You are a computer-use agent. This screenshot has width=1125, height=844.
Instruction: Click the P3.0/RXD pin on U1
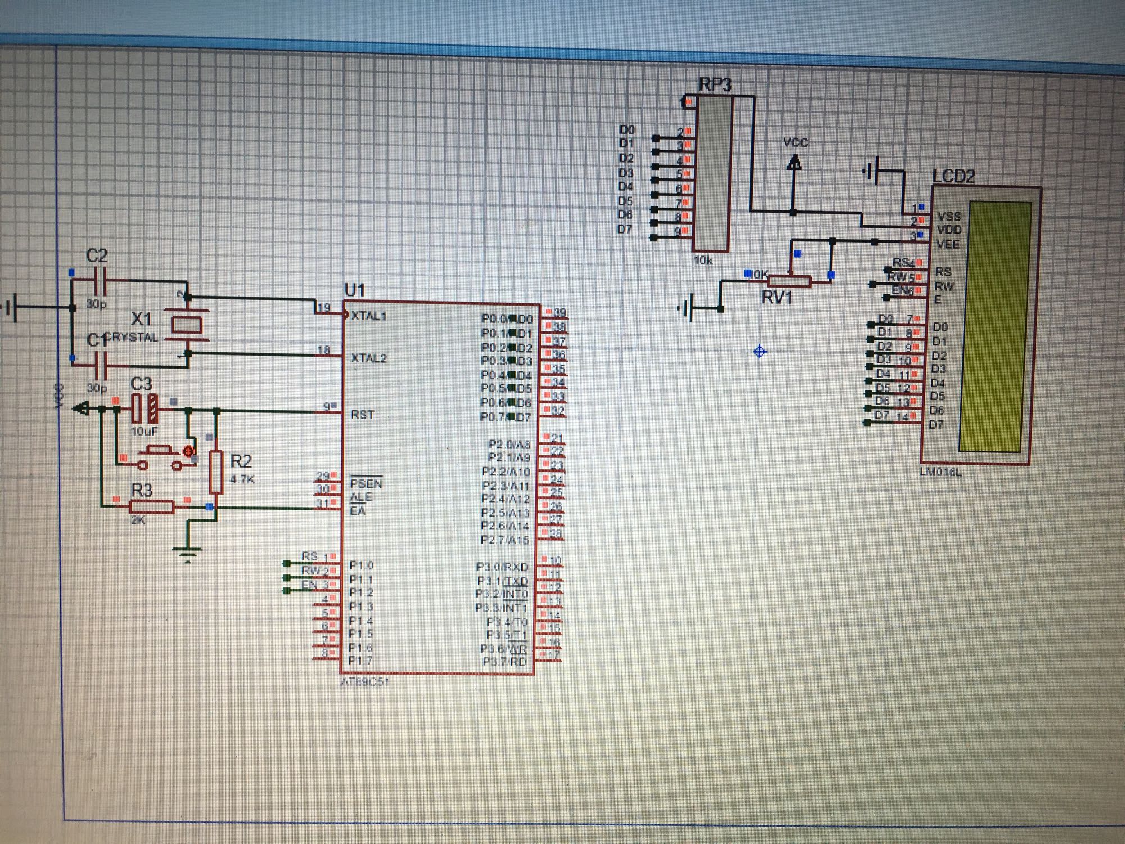coord(502,567)
